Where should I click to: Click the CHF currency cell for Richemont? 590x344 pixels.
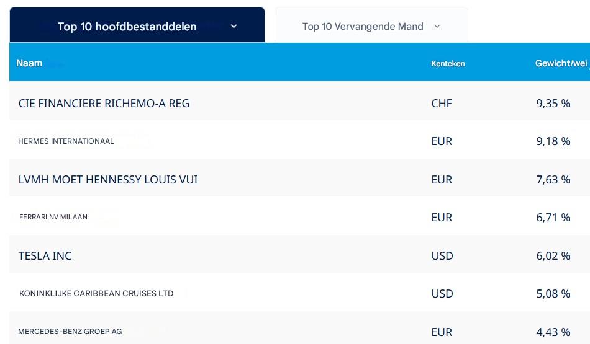click(442, 104)
